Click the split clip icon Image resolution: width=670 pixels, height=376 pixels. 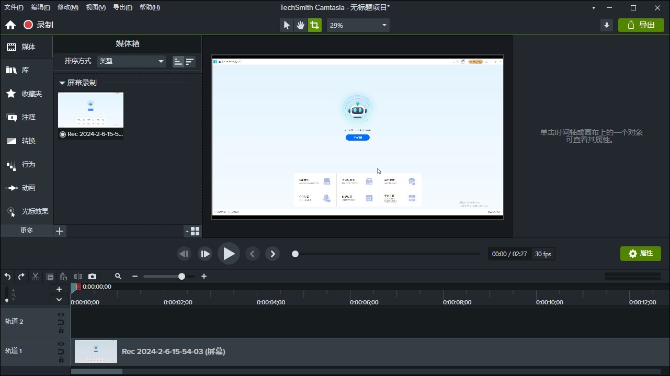(x=78, y=276)
